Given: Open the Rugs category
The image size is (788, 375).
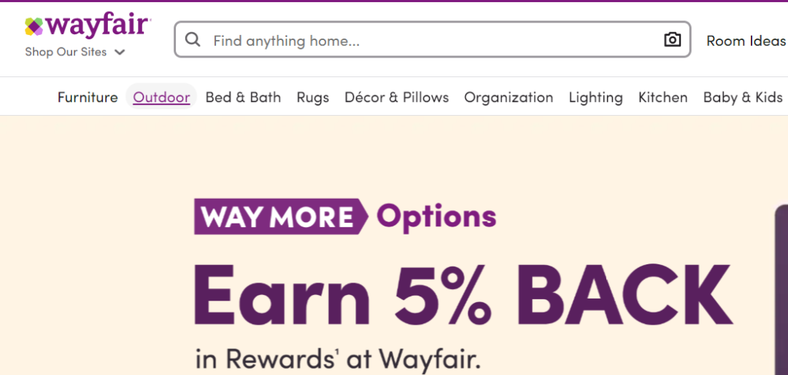Looking at the screenshot, I should click(x=312, y=98).
